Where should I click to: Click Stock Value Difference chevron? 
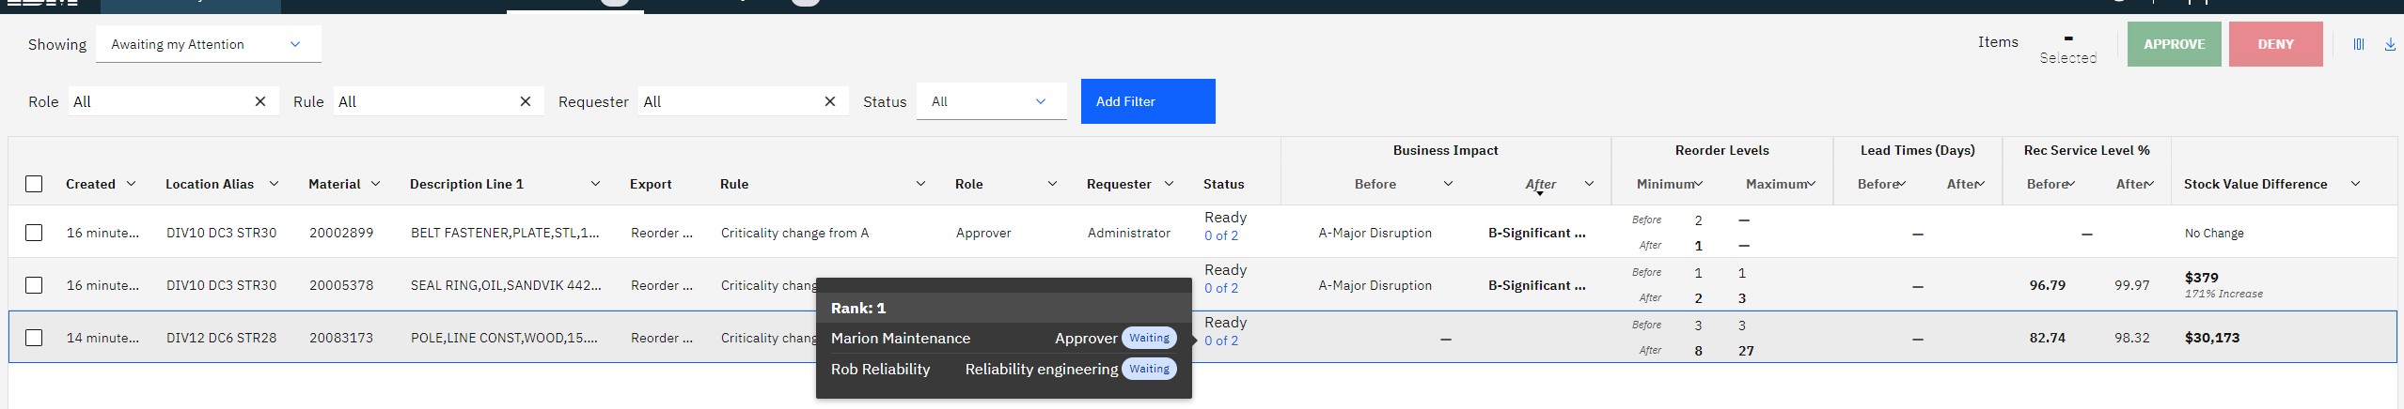2355,184
